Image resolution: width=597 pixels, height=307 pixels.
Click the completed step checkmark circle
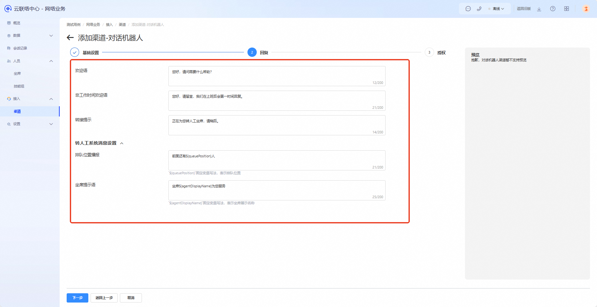point(75,52)
